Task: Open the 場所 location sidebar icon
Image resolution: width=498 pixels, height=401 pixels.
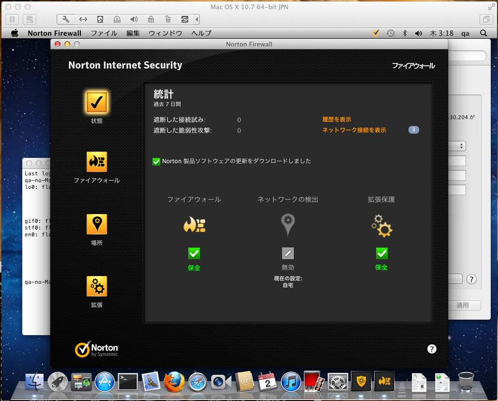Action: click(x=97, y=224)
